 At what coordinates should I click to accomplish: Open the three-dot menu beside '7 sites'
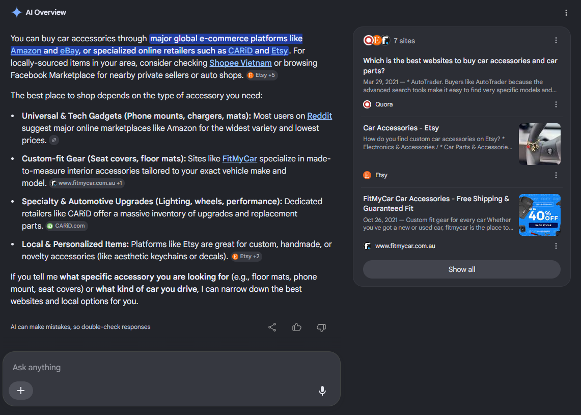click(556, 40)
